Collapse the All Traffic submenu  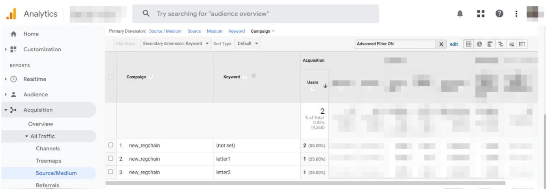click(27, 137)
